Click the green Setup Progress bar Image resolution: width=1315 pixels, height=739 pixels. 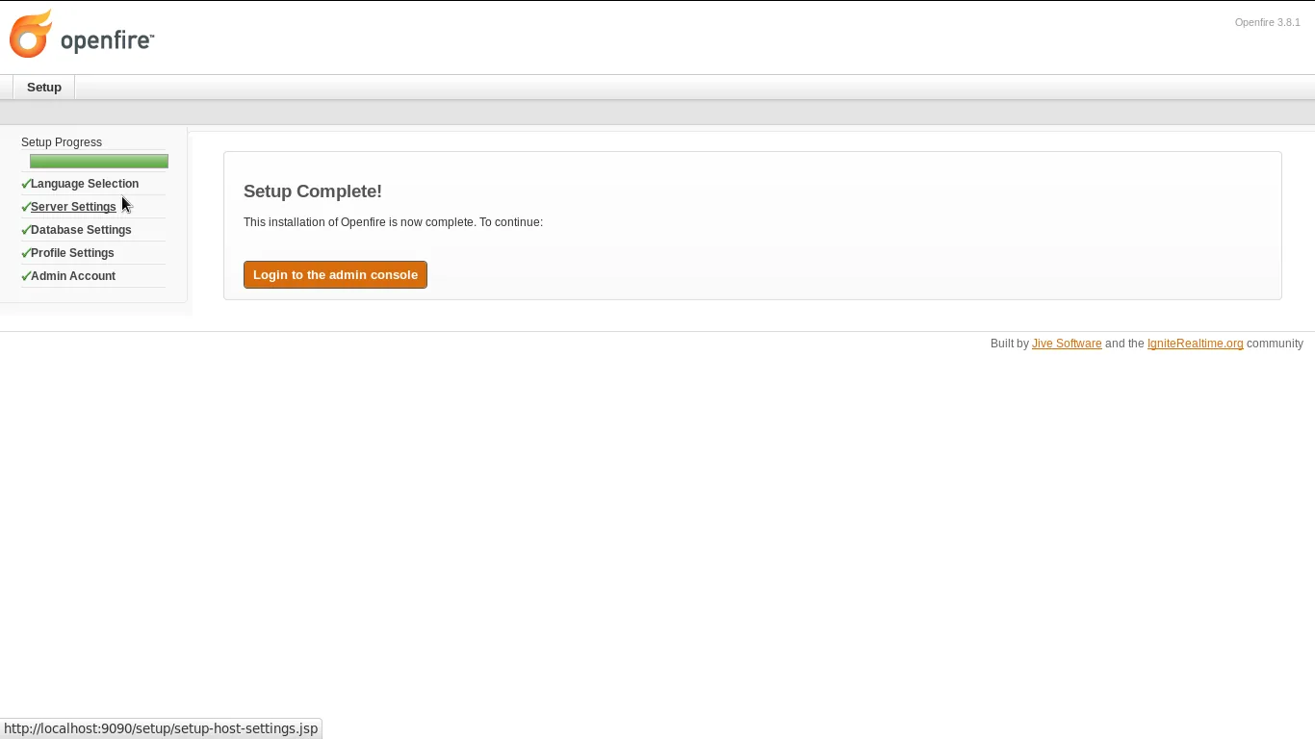coord(99,161)
